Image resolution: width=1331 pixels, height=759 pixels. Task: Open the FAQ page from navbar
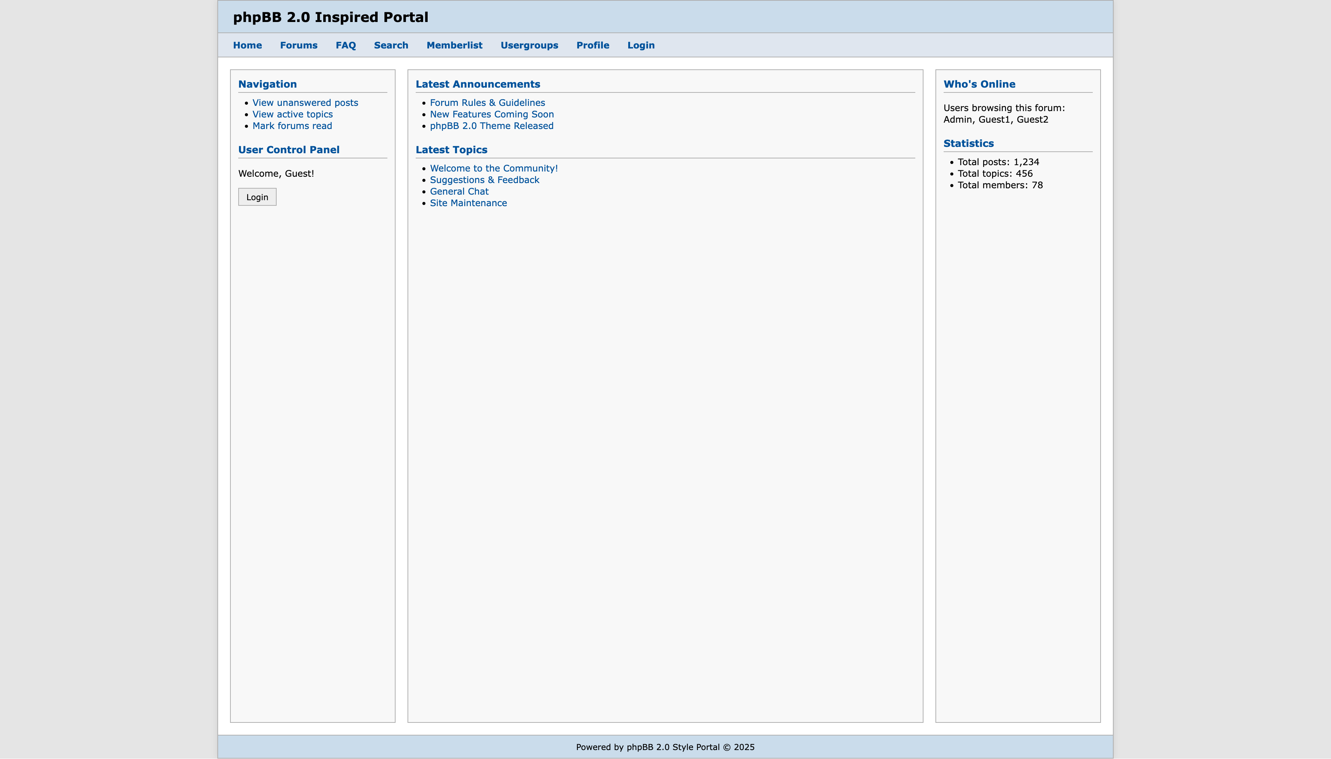345,45
